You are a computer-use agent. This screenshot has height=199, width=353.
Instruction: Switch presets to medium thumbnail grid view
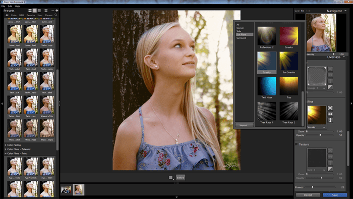point(34,11)
